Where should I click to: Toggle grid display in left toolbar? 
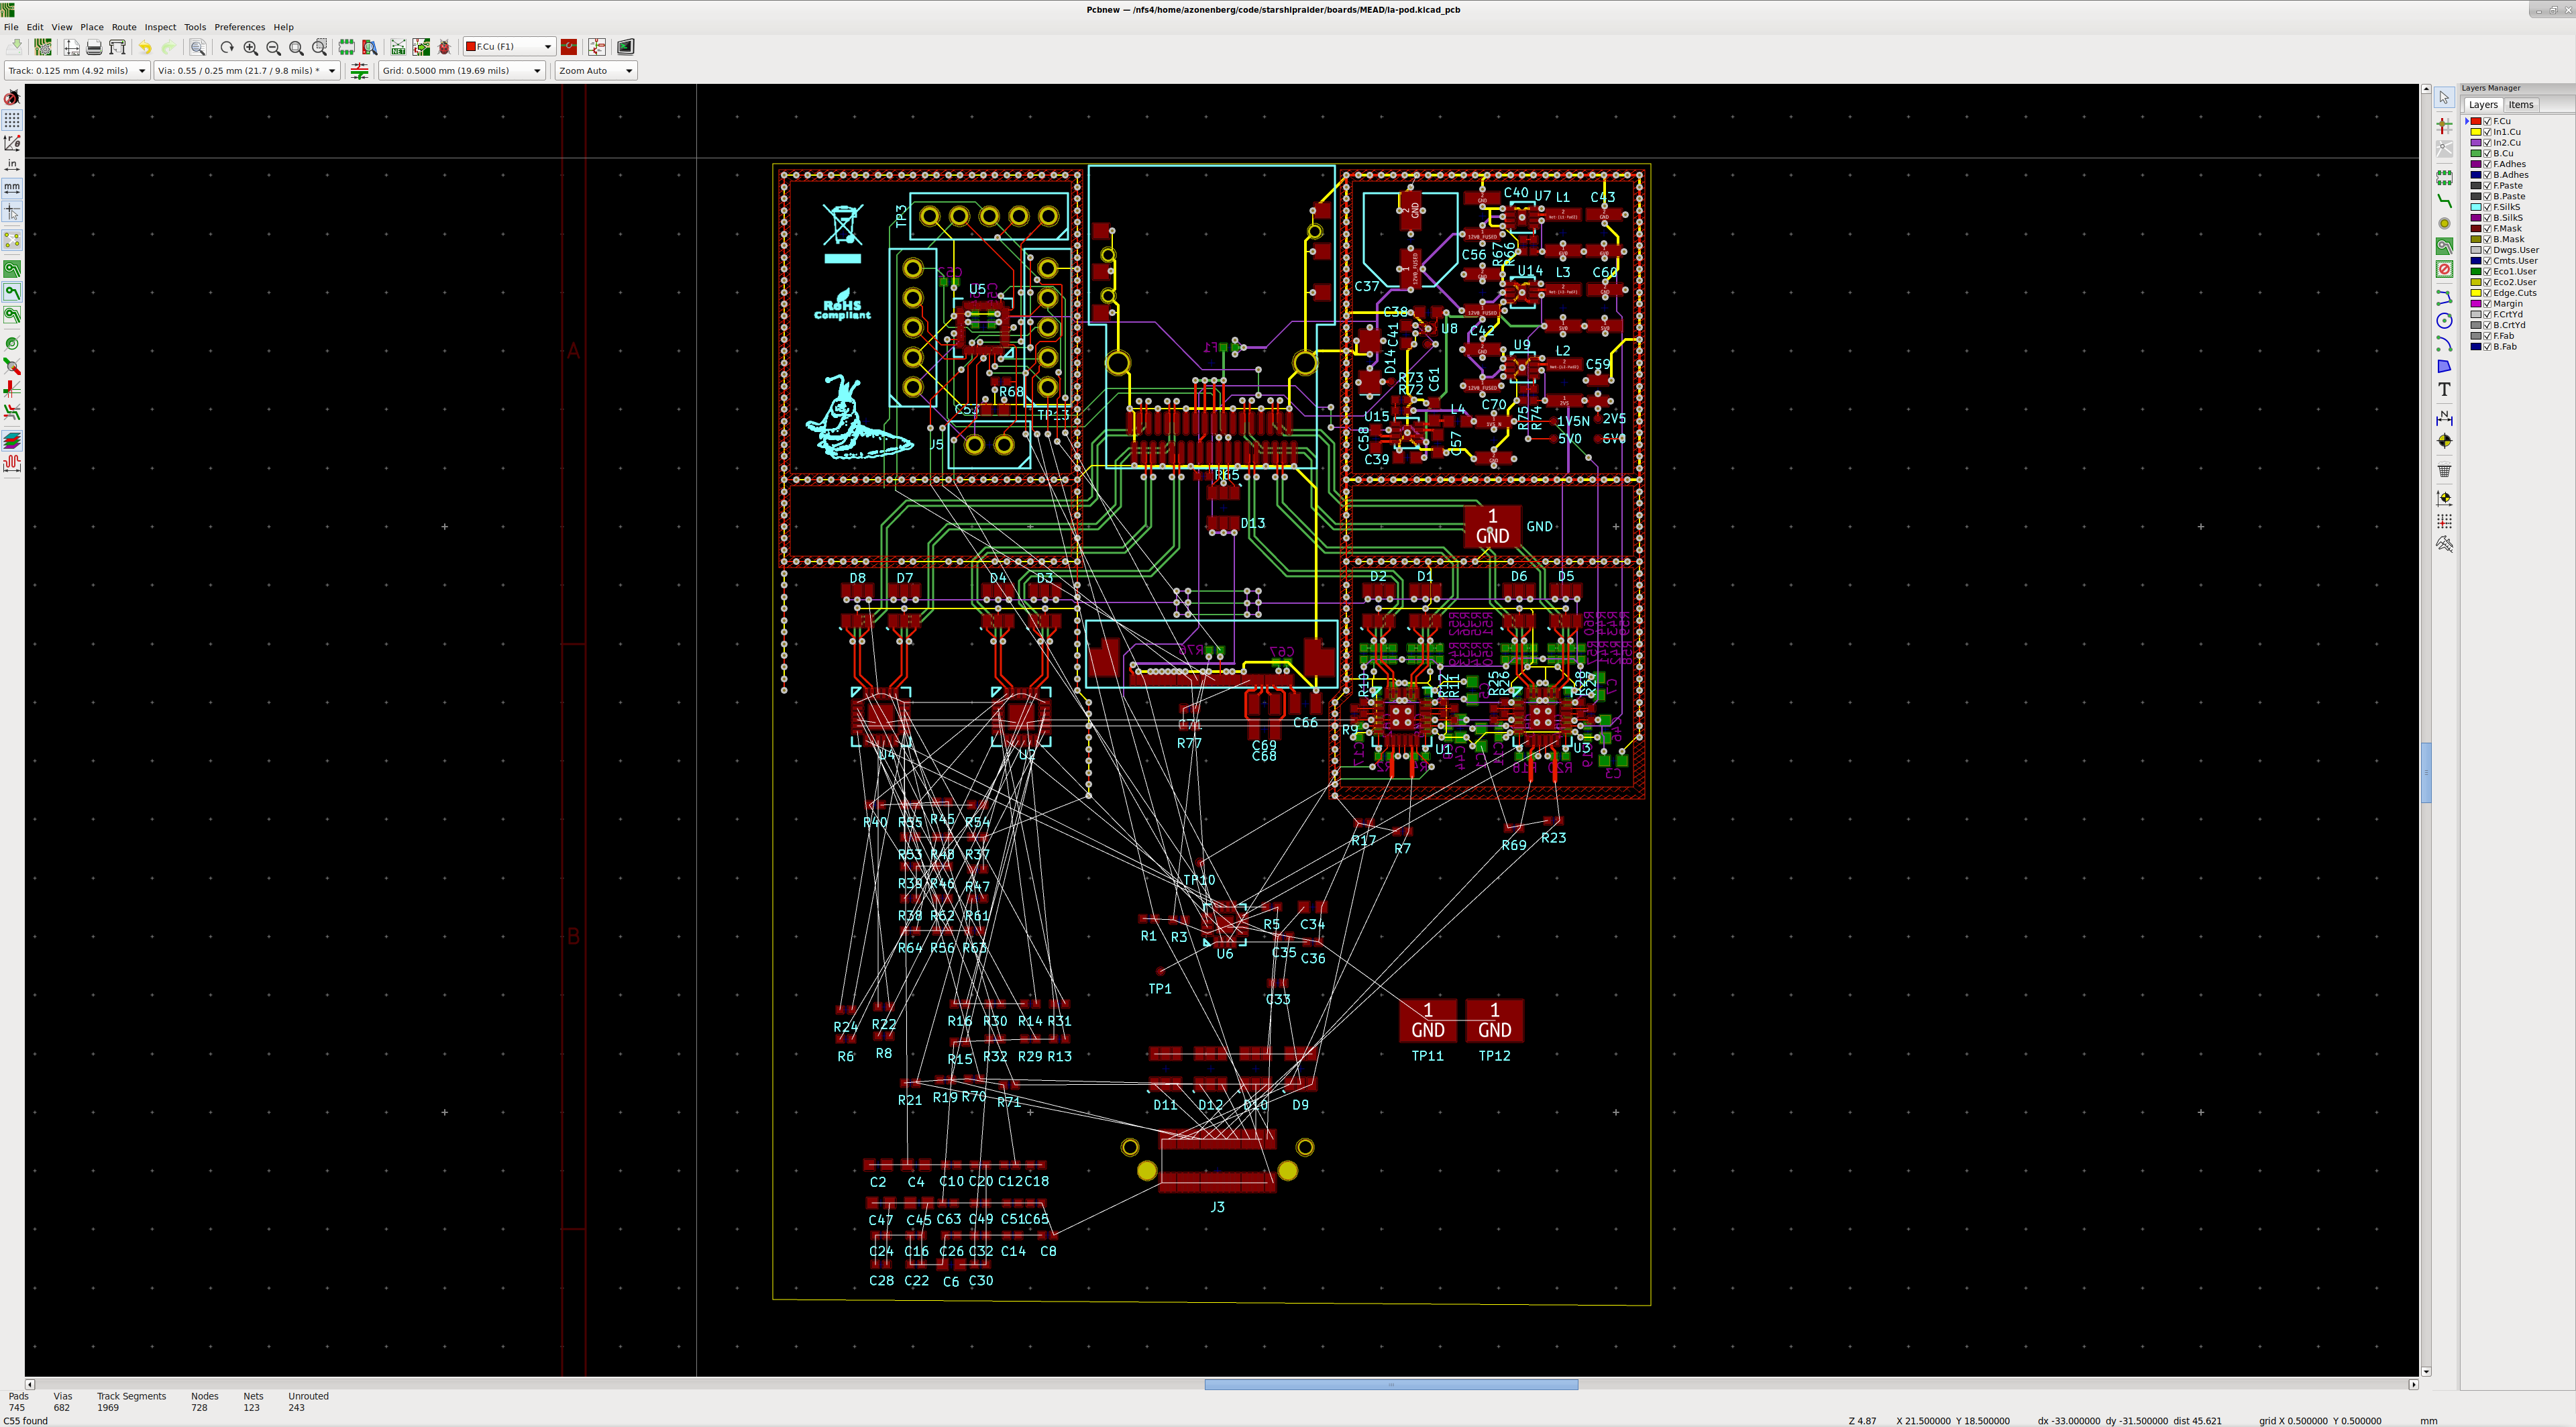coord(12,120)
